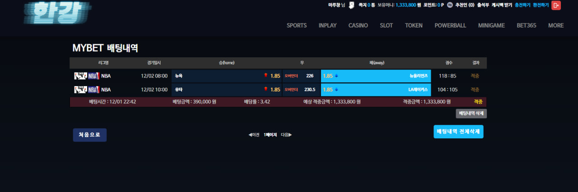The width and height of the screenshot is (578, 192).
Task: Click the 배팅내역 전체삭제 button
Action: coord(458,132)
